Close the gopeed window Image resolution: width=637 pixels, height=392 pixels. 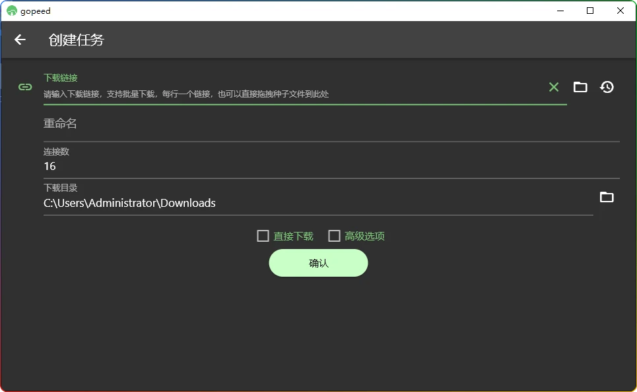(x=620, y=11)
